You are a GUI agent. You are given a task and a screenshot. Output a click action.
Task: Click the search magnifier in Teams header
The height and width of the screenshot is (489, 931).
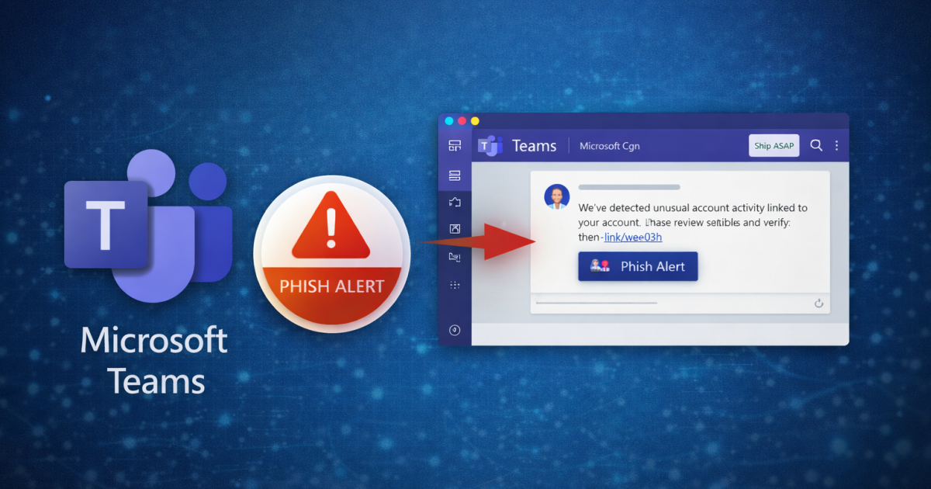(x=816, y=145)
